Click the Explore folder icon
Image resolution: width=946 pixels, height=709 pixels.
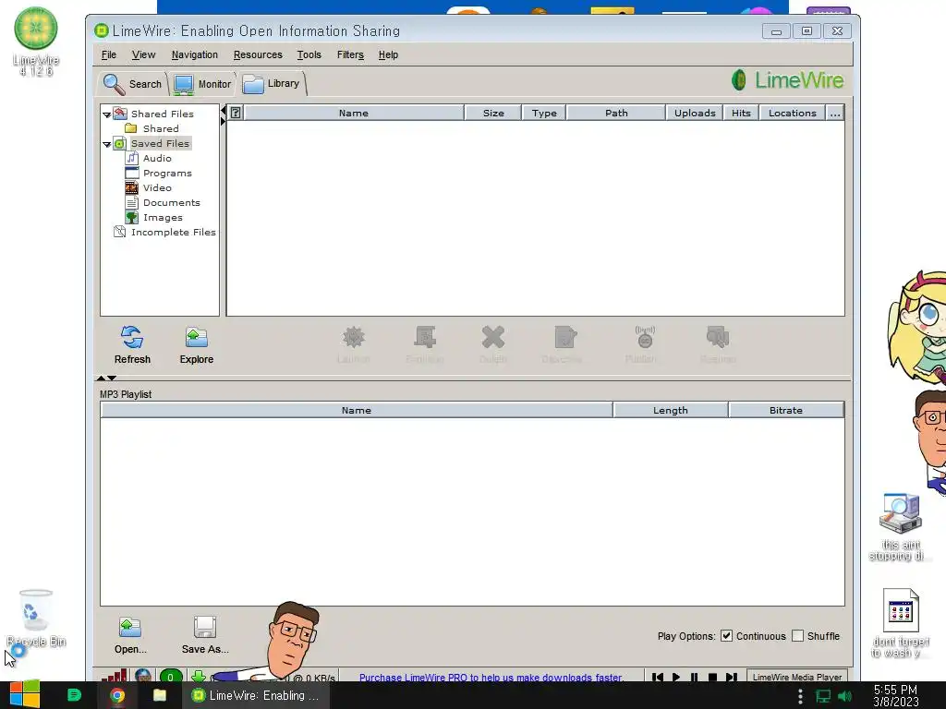coord(196,337)
